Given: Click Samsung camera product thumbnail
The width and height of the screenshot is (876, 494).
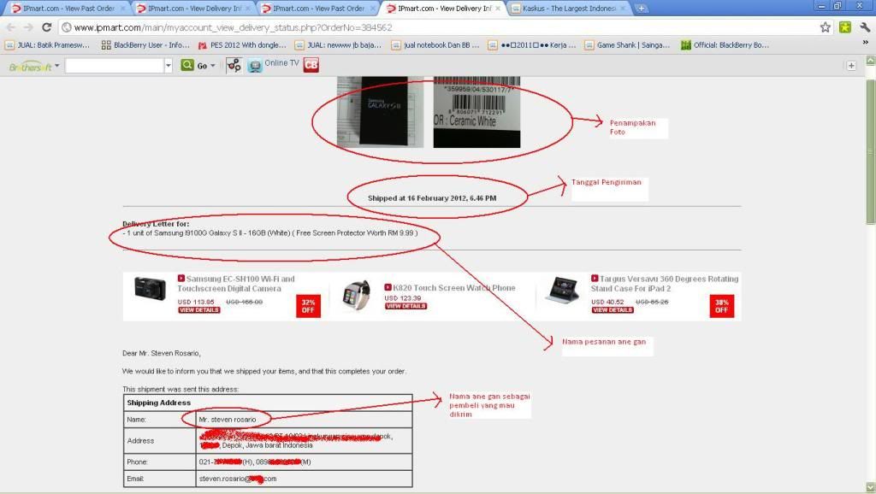Looking at the screenshot, I should pyautogui.click(x=150, y=289).
